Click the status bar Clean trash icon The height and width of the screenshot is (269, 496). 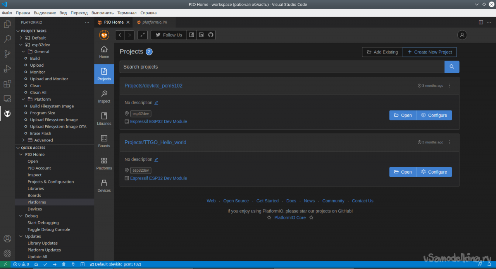click(64, 264)
